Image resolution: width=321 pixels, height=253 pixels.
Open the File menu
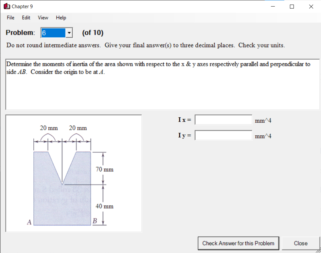10,18
